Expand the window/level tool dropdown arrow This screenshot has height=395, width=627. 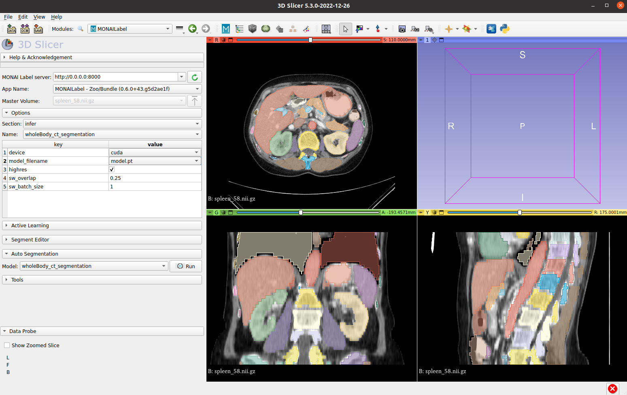coord(368,29)
